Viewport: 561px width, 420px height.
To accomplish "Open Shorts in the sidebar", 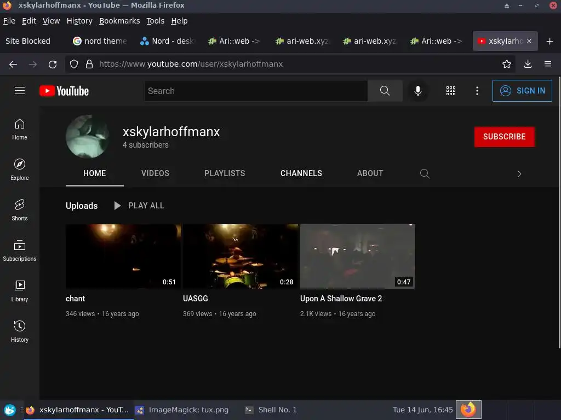I will tap(20, 210).
